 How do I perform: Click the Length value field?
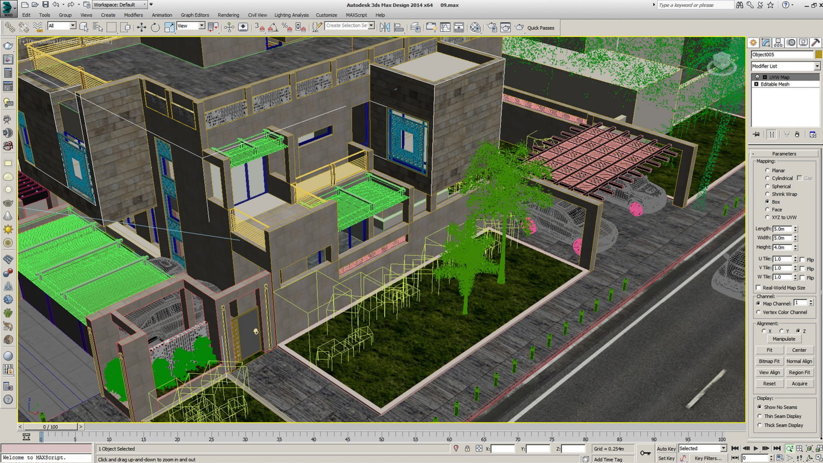coord(782,229)
